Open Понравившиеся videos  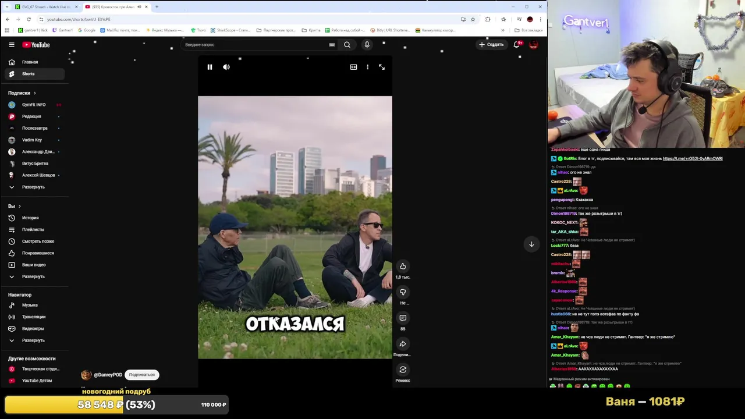(35, 253)
